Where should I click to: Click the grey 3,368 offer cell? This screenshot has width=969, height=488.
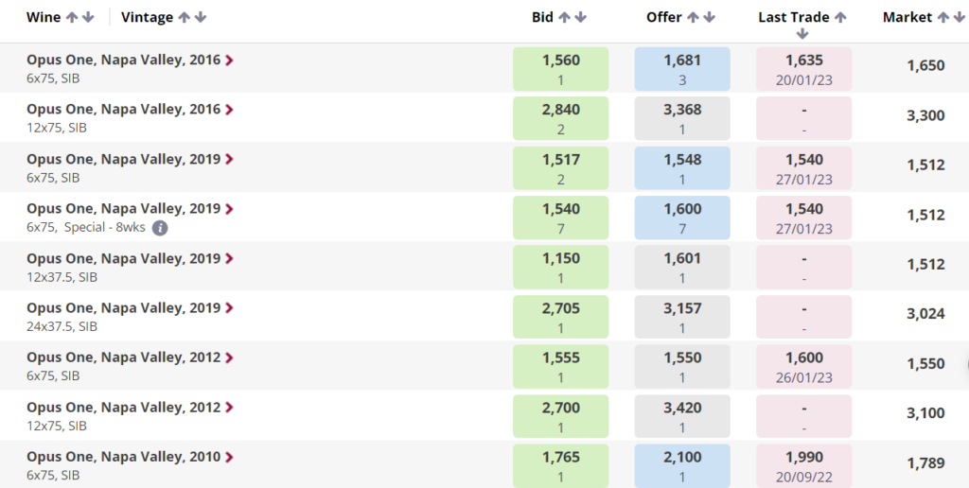tap(682, 118)
